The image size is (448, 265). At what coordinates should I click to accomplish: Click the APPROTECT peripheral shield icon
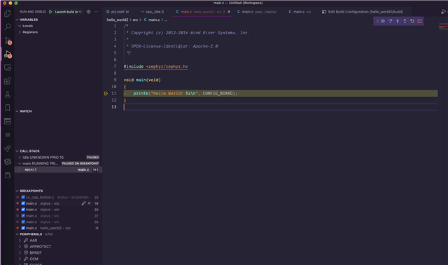pyautogui.click(x=26, y=246)
